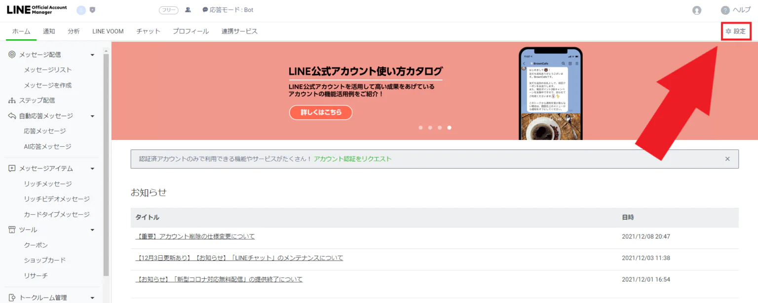Open the LINE VOOM tab

(x=108, y=31)
